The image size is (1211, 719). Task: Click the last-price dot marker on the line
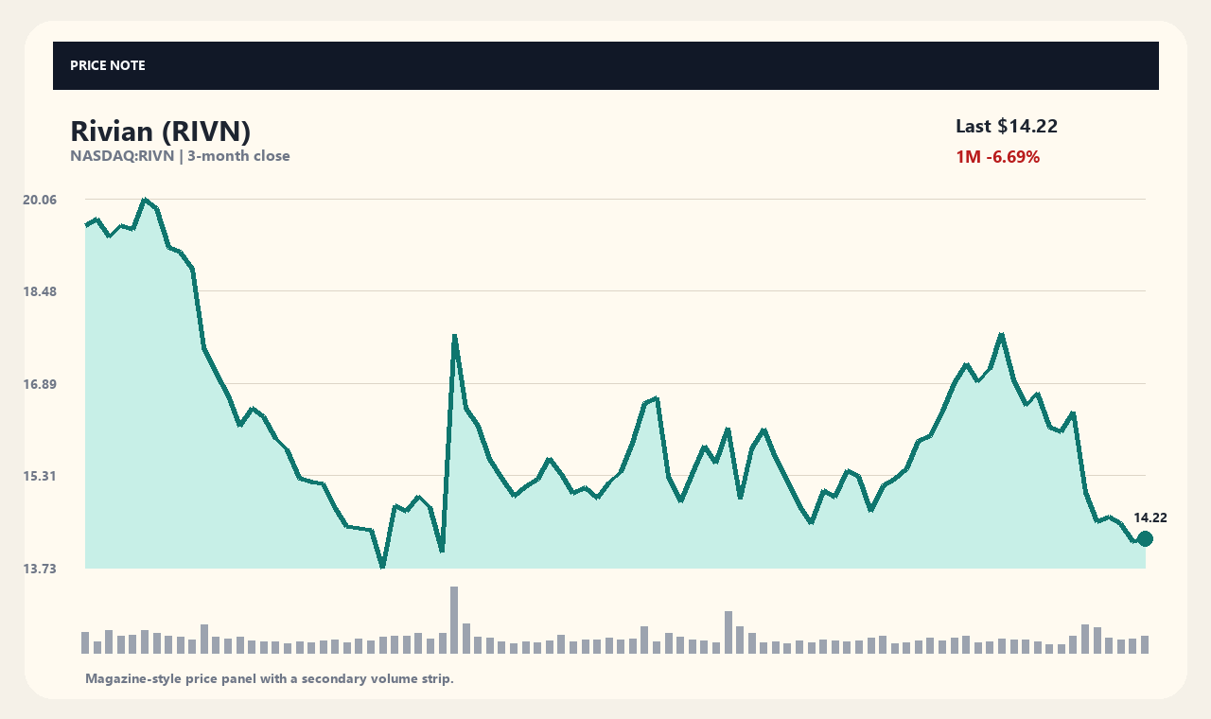click(1145, 539)
